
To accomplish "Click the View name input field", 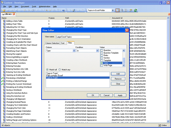I will click(x=73, y=37).
